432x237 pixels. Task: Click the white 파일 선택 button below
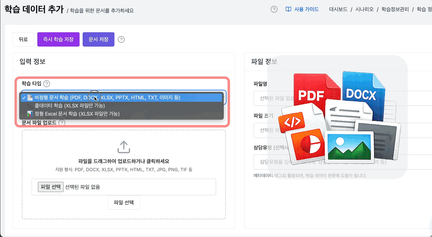point(124,203)
